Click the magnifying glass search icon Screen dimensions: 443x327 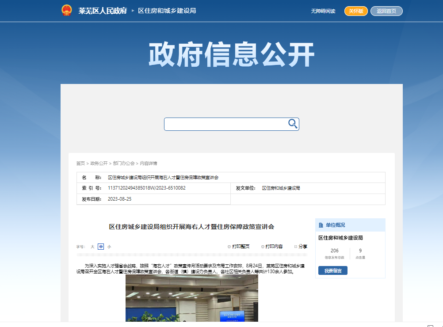[x=293, y=124]
